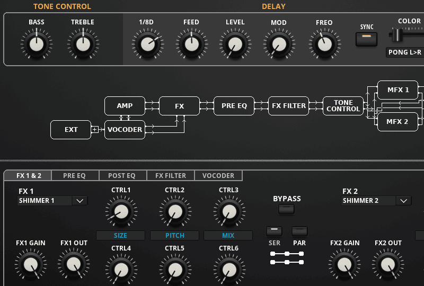Viewport: 424px width, 286px height.
Task: Toggle the FX Bypass switch
Action: [x=286, y=209]
